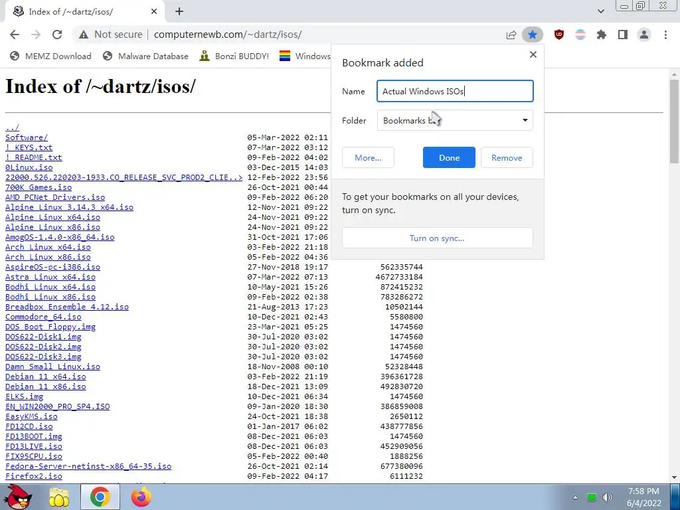The width and height of the screenshot is (680, 510).
Task: Download Debian_11_x64.iso
Action: [x=46, y=377]
